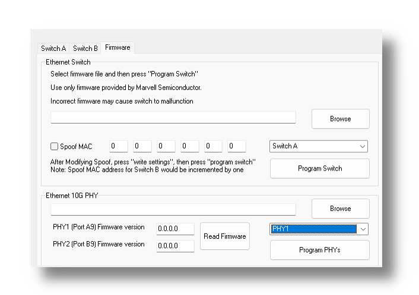Click the first Spoof MAC octet field
419x295 pixels.
point(119,146)
